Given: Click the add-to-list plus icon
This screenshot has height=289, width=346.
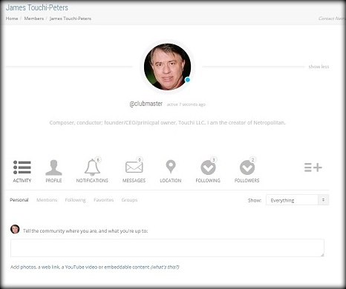Looking at the screenshot, I should 313,167.
